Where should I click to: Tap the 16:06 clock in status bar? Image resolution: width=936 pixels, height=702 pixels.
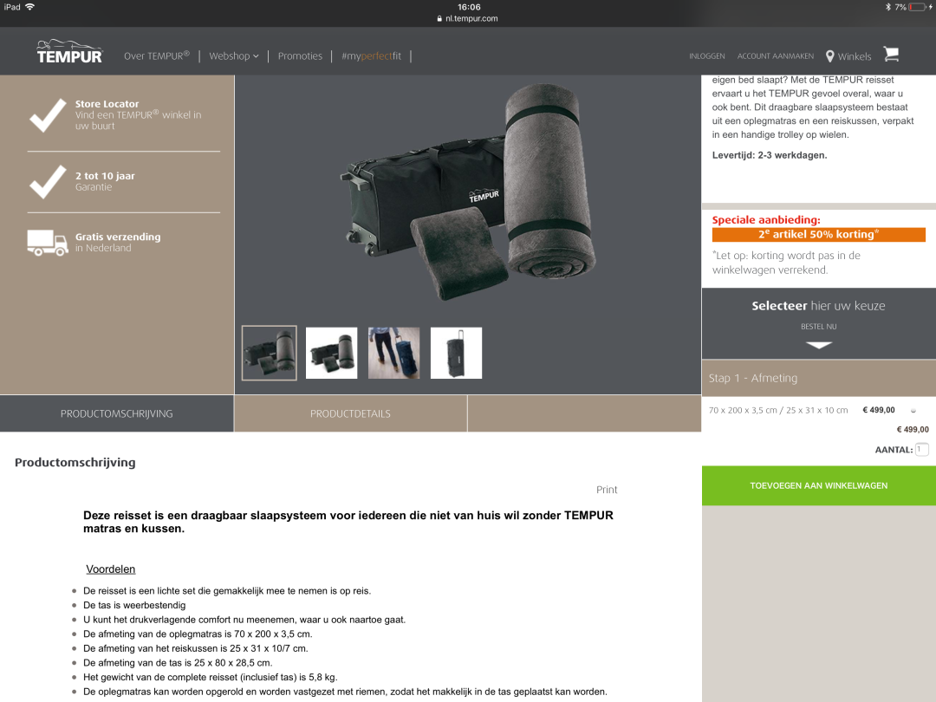[469, 7]
